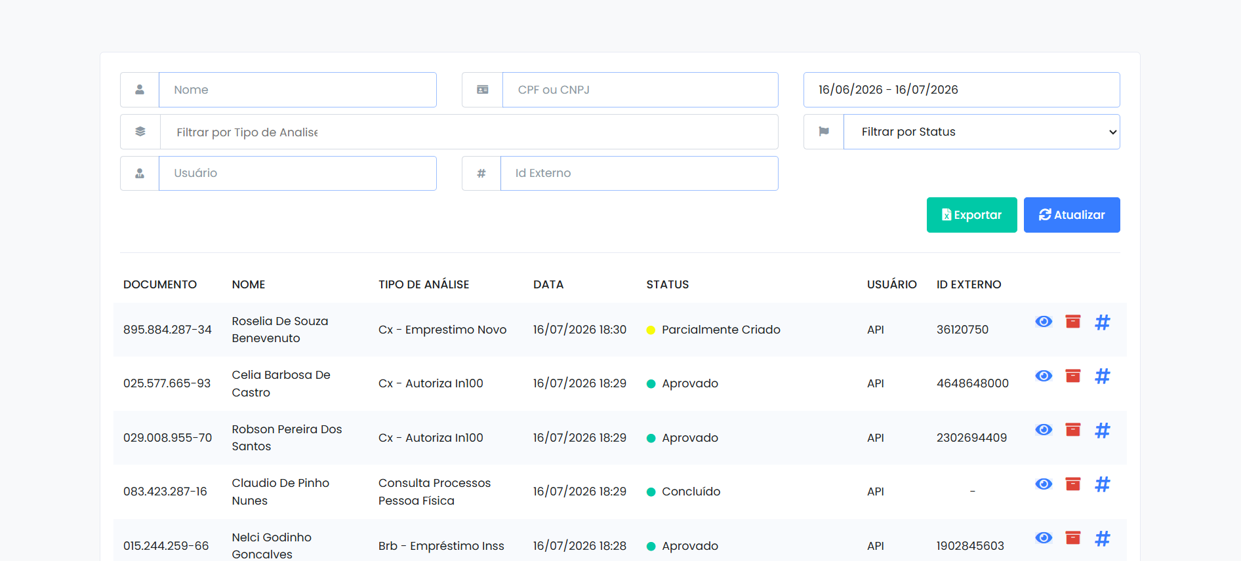
Task: Click hash icon for Robson Pereira Dos Santos
Action: [1103, 430]
